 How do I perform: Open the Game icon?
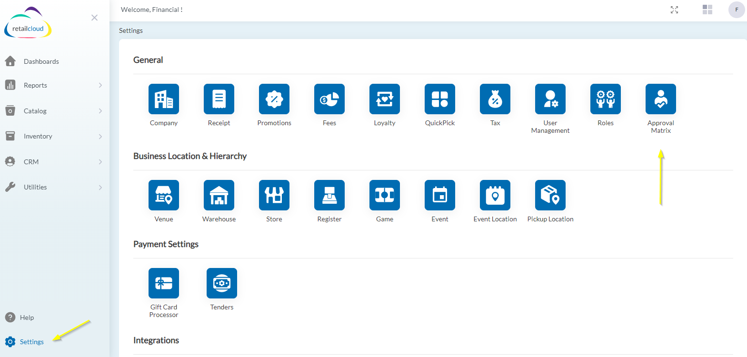[385, 195]
